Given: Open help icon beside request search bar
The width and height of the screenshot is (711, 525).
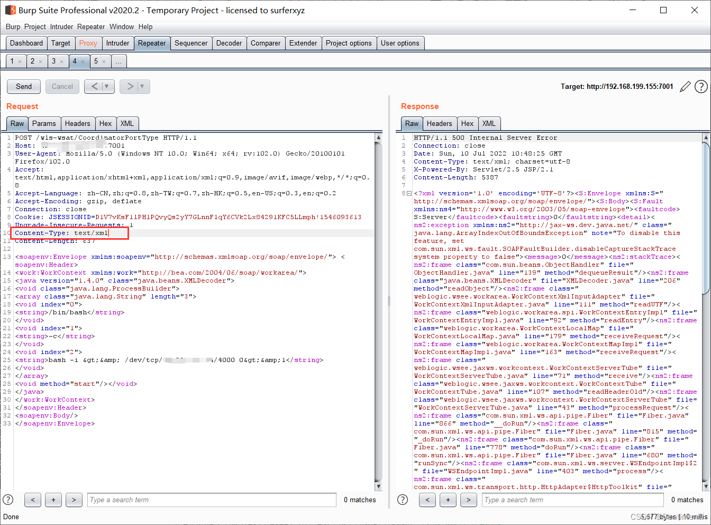Looking at the screenshot, I should [x=8, y=500].
